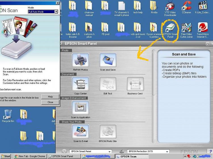Click the Windows Start button

pos(6,156)
